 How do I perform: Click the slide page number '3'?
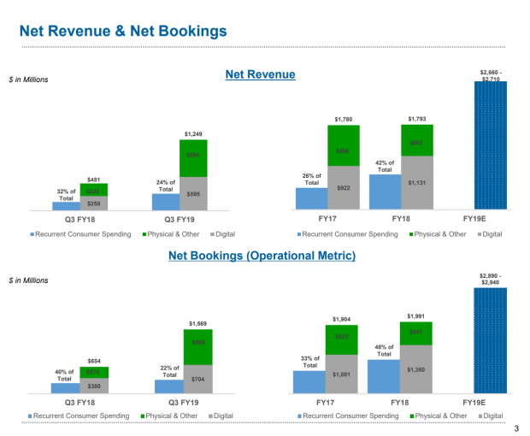tap(516, 428)
